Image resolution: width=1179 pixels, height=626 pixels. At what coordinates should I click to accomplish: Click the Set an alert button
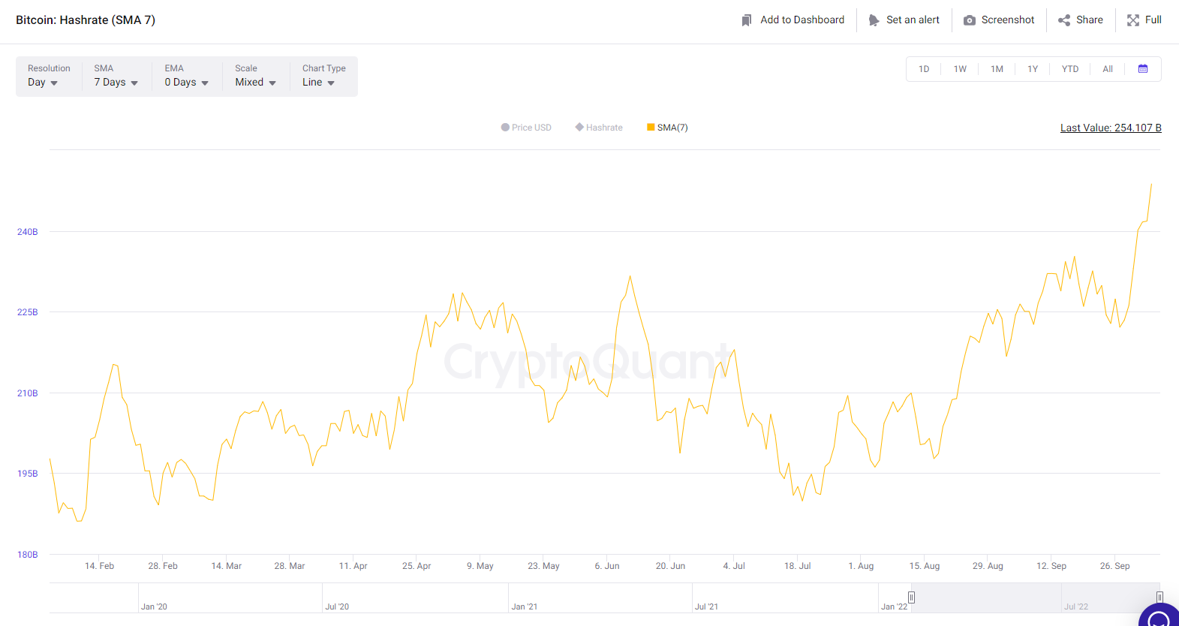pos(904,20)
